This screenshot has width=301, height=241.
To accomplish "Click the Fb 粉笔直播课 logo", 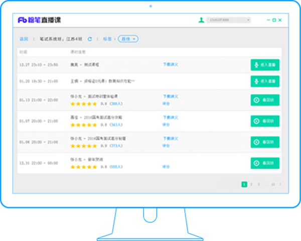I will 39,20.
